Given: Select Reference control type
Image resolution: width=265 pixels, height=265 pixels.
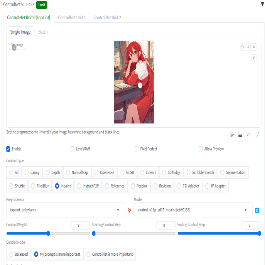Looking at the screenshot, I should [x=115, y=186].
